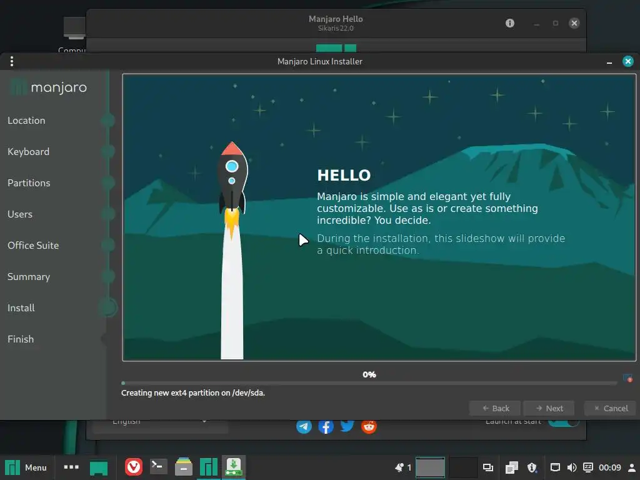Open wired network tray icon

click(555, 467)
